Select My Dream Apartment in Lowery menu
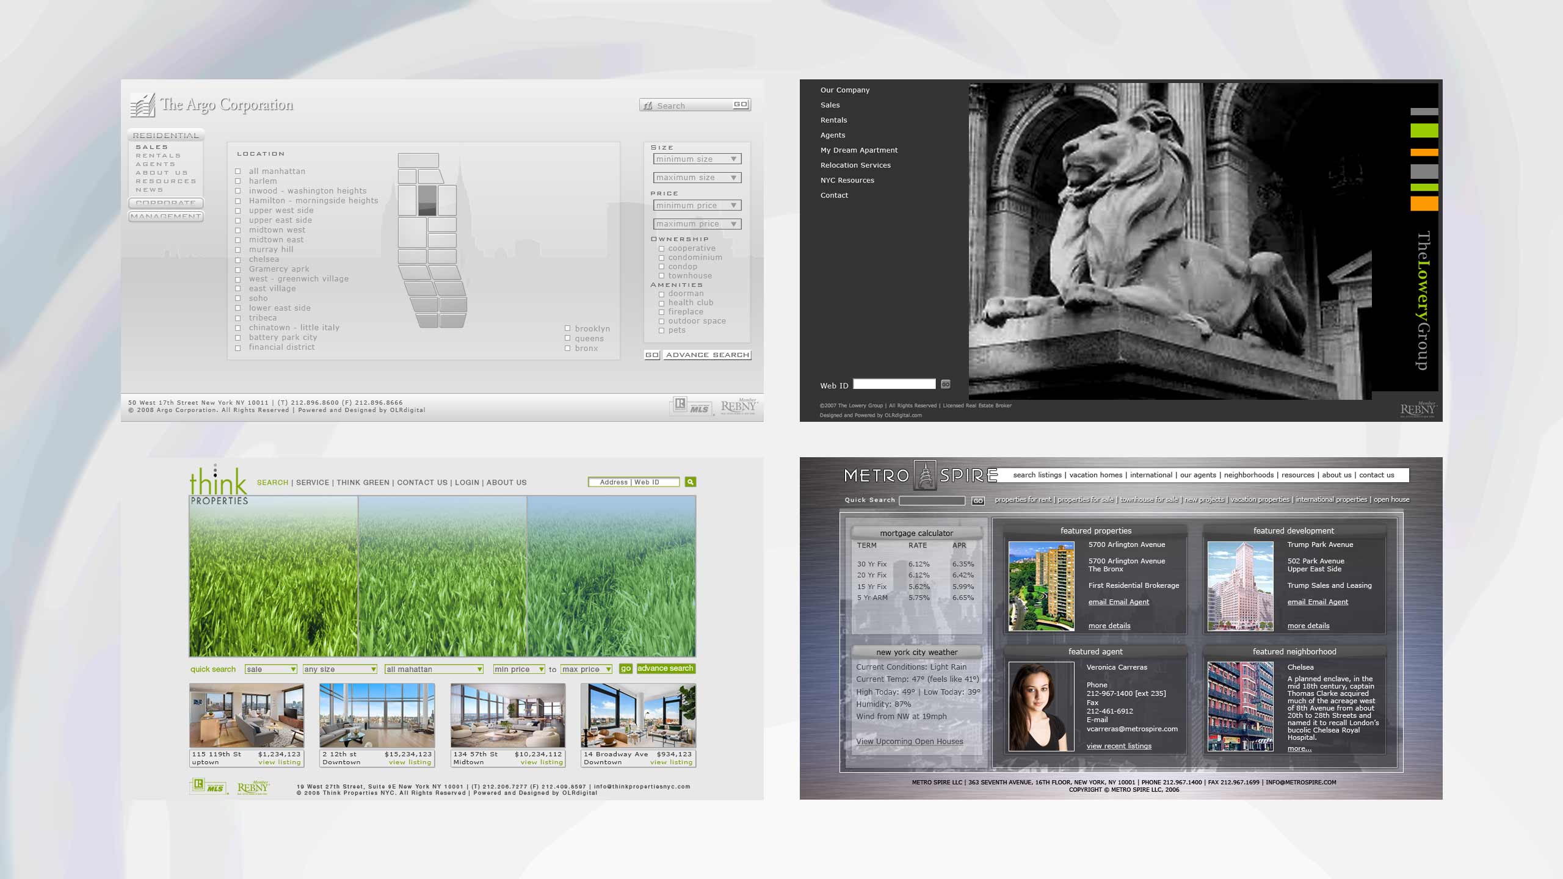The image size is (1563, 879). coord(858,150)
